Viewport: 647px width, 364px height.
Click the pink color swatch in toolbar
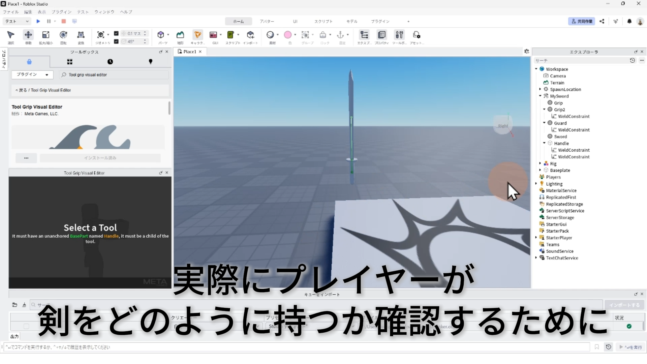288,35
